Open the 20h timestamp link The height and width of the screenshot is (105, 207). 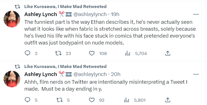tap(116, 74)
